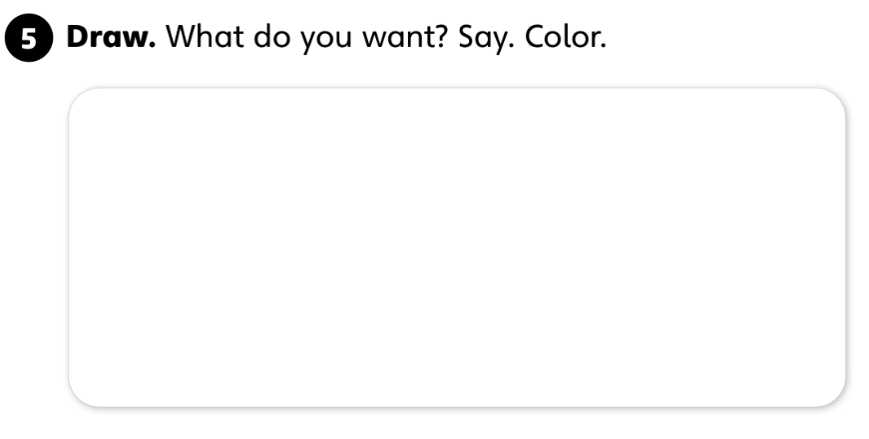Click the lower half of the drawing area
Screen dimensions: 869x439
456,329
